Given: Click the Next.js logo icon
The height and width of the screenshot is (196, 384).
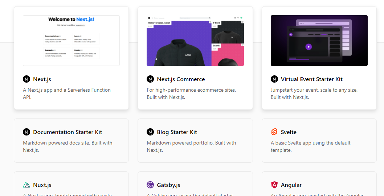Looking at the screenshot, I should coord(26,79).
